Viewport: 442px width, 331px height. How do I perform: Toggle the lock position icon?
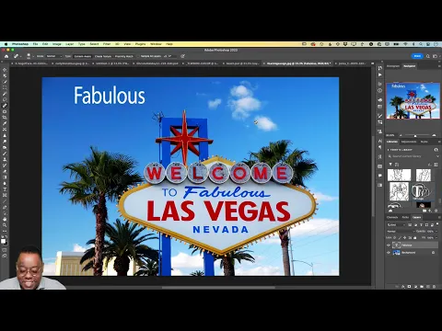[x=404, y=237]
